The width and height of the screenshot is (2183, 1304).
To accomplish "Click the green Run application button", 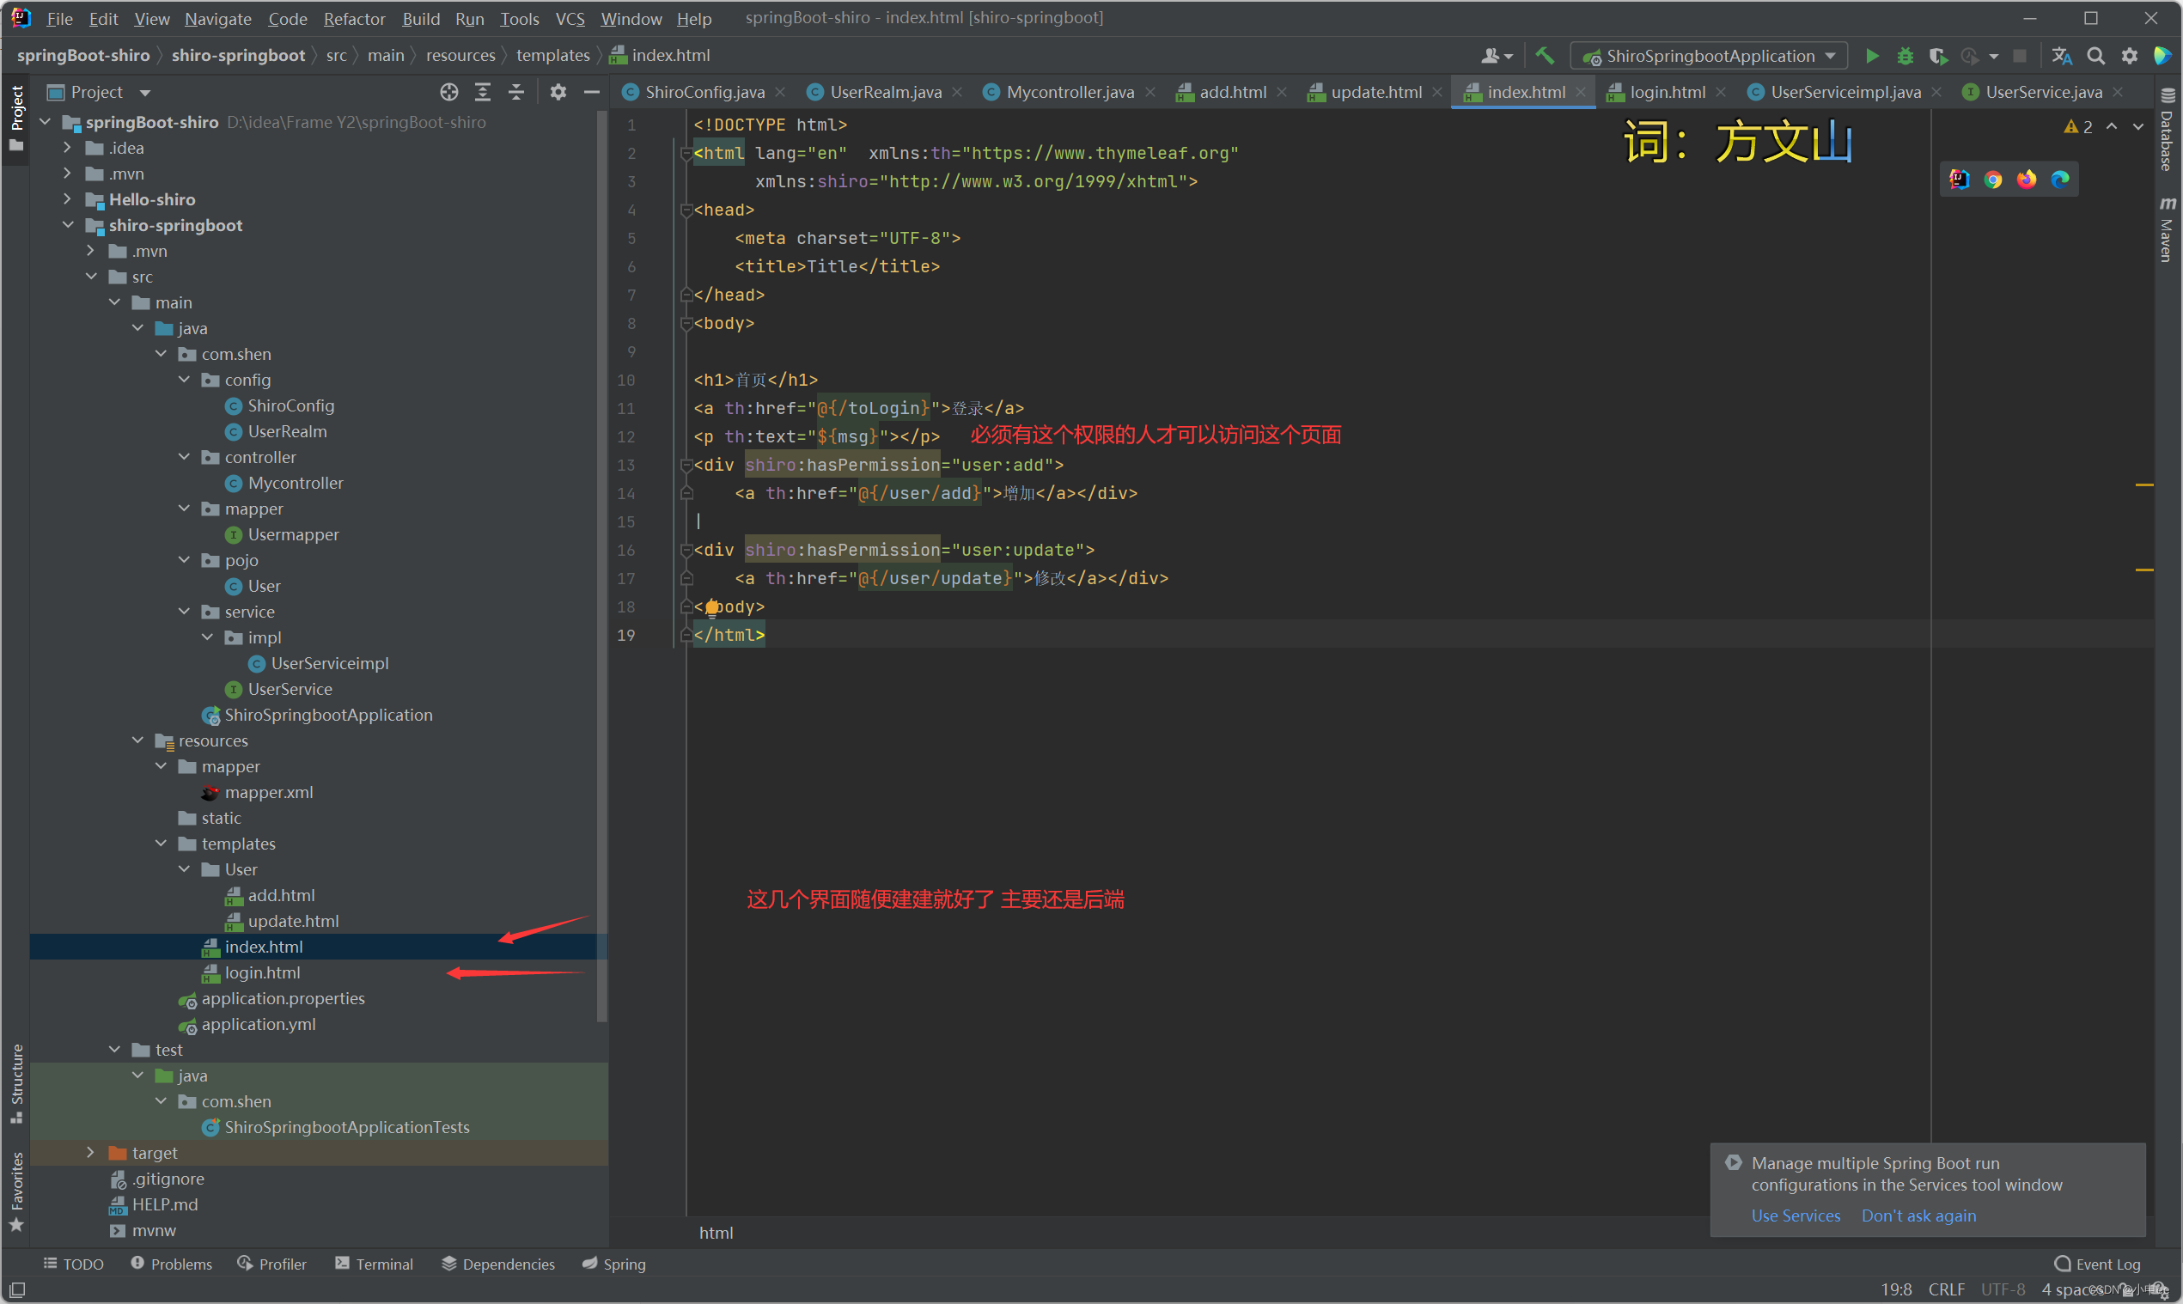I will (x=1871, y=56).
